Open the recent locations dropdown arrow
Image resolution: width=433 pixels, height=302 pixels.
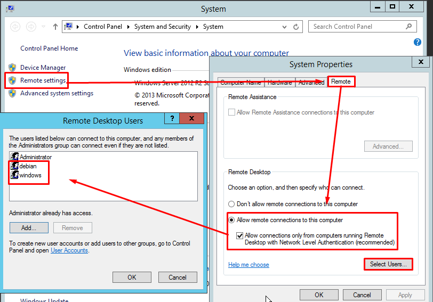tap(43, 27)
